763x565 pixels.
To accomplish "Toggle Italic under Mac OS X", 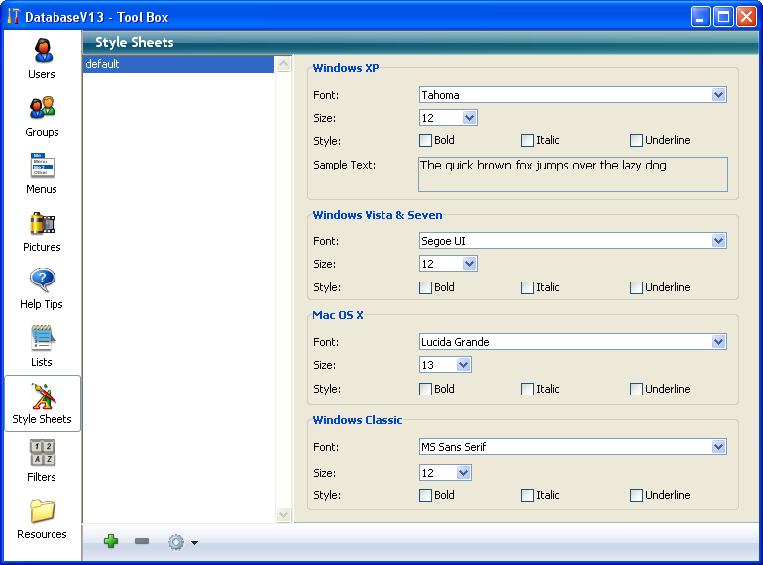I will click(528, 390).
